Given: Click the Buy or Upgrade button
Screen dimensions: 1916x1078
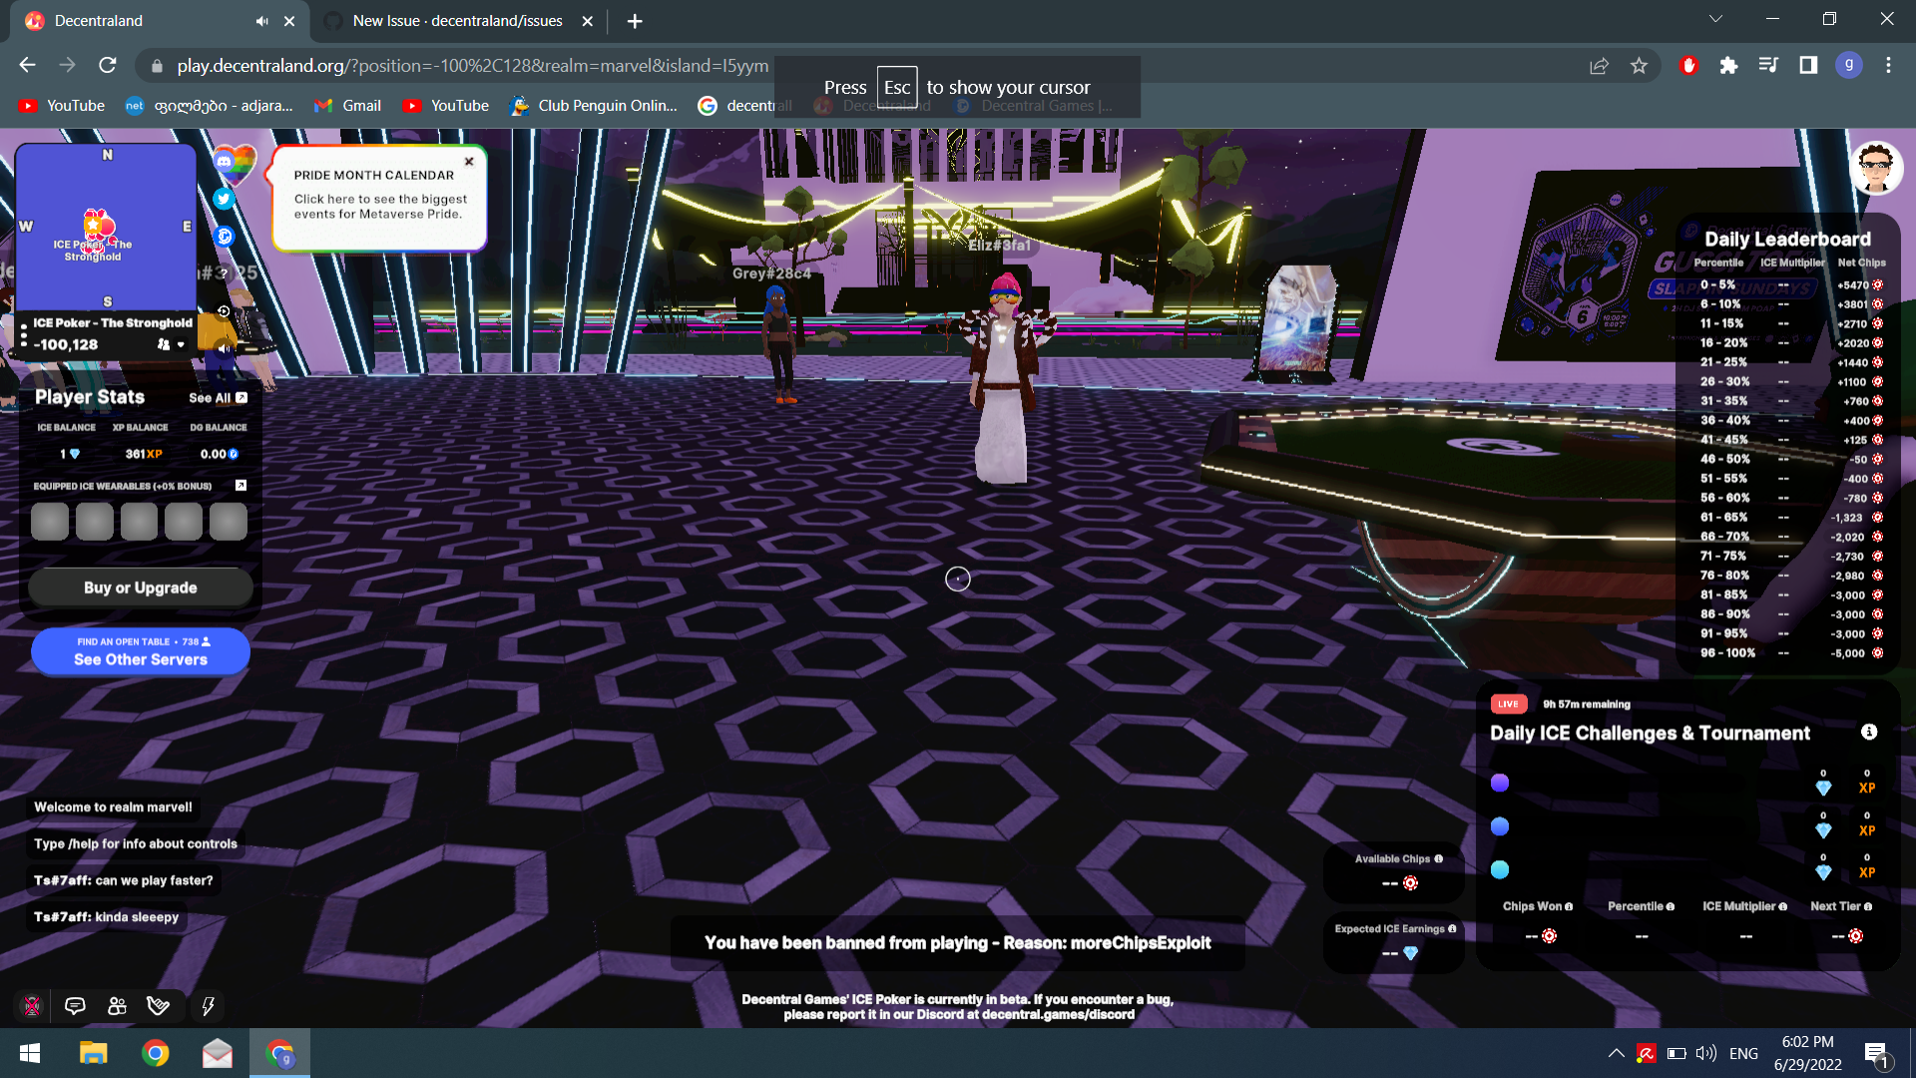Looking at the screenshot, I should (x=140, y=587).
